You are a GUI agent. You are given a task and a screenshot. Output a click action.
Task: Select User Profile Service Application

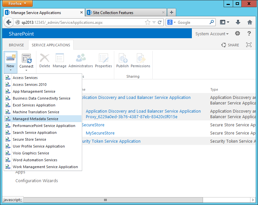click(43, 146)
